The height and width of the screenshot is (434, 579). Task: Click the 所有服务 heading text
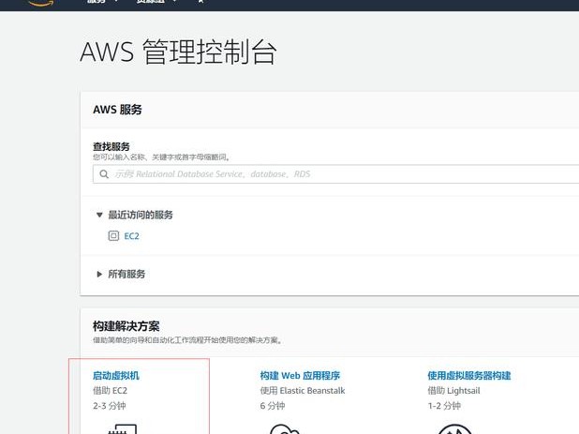[126, 274]
